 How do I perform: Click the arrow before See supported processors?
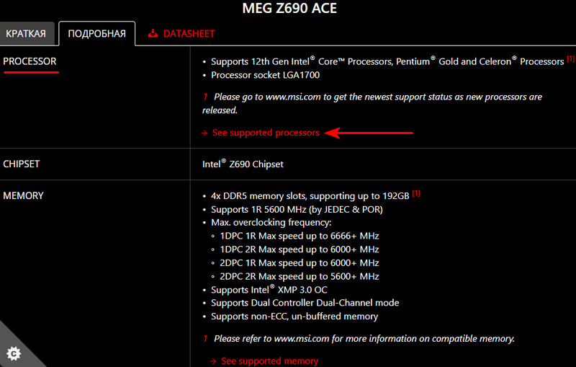coord(204,133)
